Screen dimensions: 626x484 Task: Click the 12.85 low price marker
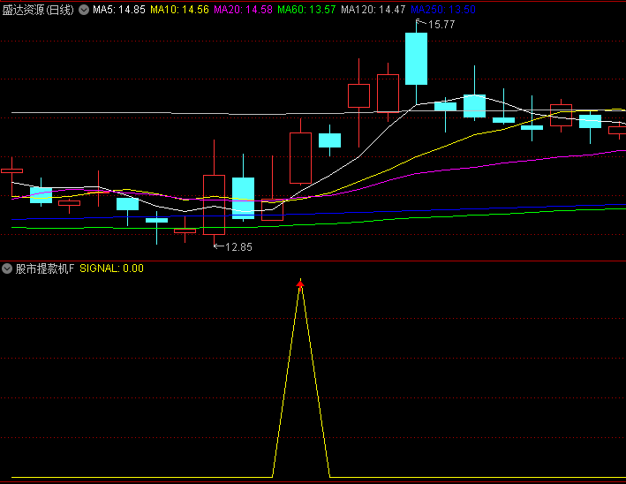(238, 247)
